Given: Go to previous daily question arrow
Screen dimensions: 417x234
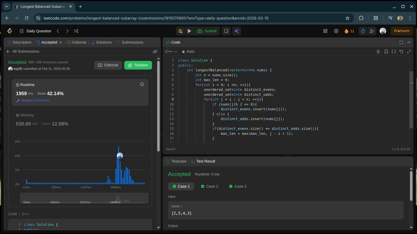Looking at the screenshot, I should point(58,31).
